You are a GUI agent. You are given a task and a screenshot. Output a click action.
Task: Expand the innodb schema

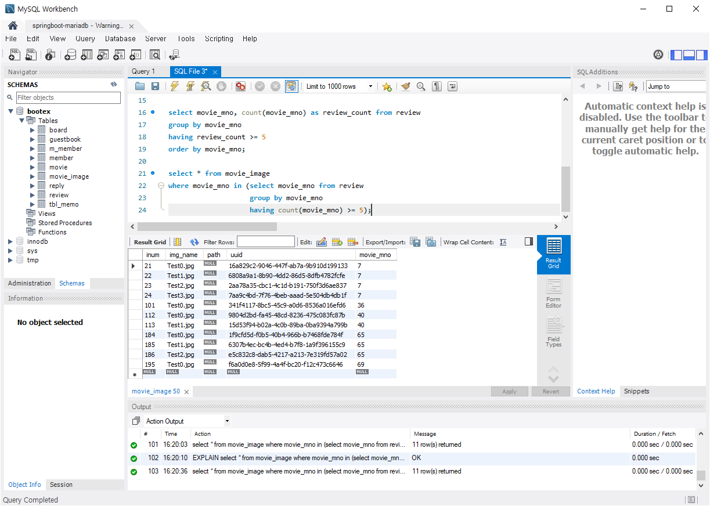coord(11,241)
